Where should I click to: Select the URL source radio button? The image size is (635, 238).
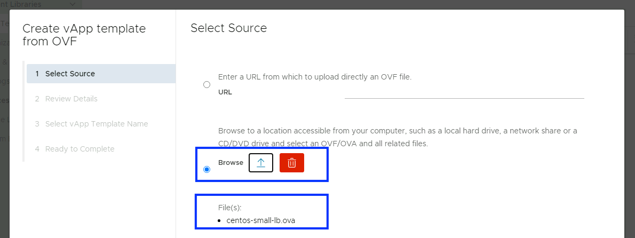click(x=207, y=85)
